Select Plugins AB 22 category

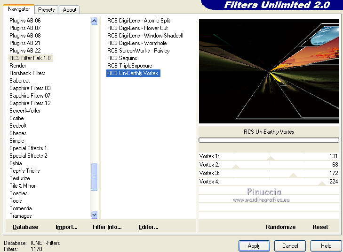[25, 50]
